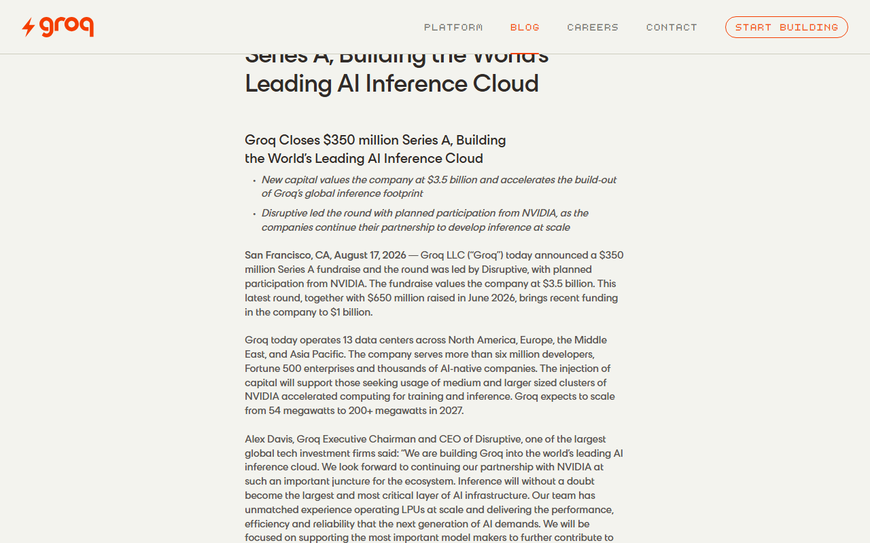Click paragraph starting "Alex Davis, Groq Executive Chairman"

434,489
